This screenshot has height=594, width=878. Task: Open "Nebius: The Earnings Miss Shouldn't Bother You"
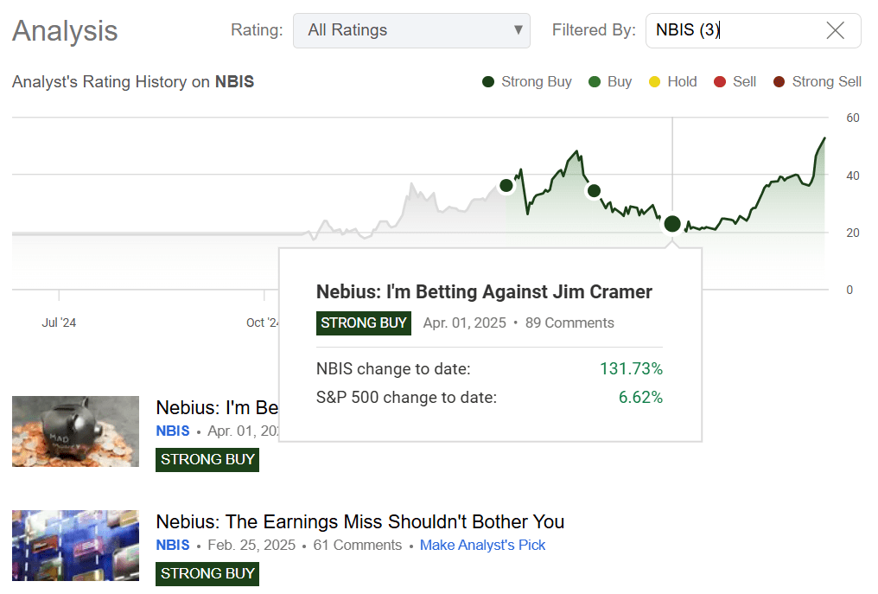[359, 521]
